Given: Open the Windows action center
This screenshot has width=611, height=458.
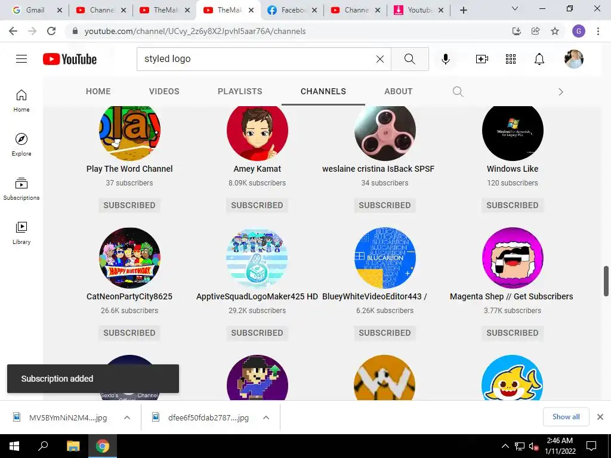Looking at the screenshot, I should 591,446.
